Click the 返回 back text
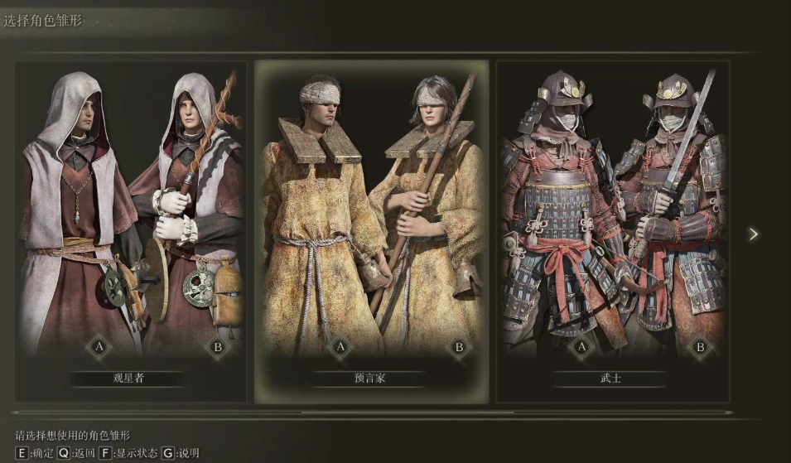791x463 pixels. click(84, 453)
